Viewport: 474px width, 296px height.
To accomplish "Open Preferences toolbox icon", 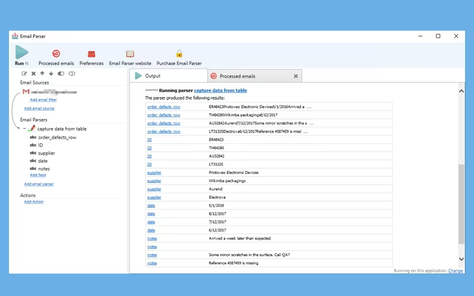I will click(91, 54).
